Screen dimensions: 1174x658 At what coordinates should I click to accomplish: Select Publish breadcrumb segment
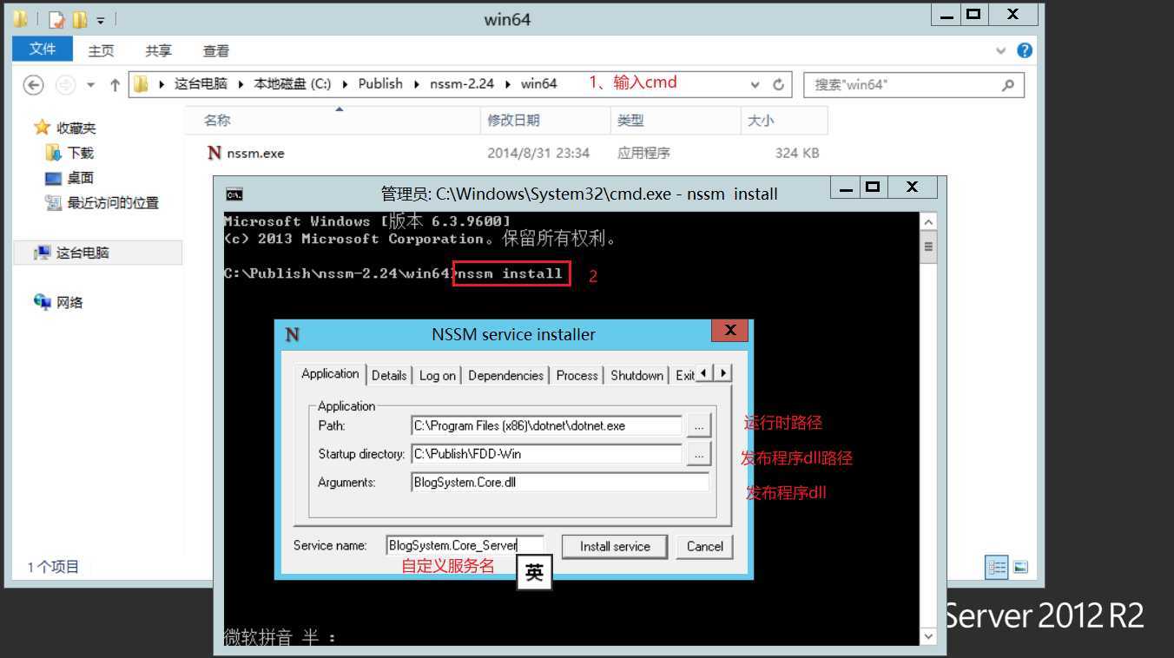[380, 83]
